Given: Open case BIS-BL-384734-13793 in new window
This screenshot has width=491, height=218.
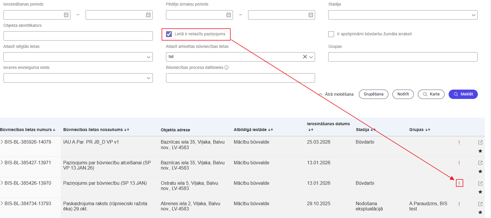Looking at the screenshot, I should pos(480,204).
